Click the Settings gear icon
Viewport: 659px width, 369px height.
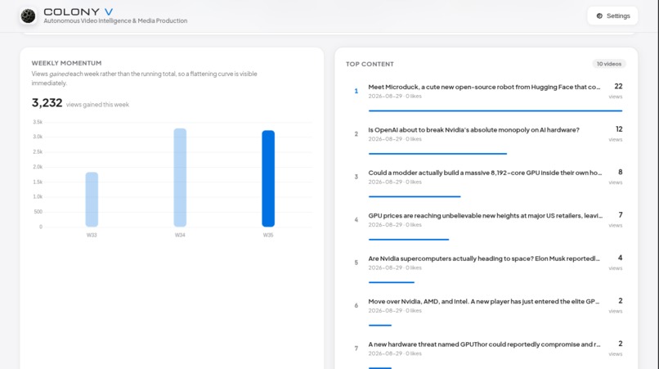pyautogui.click(x=599, y=16)
